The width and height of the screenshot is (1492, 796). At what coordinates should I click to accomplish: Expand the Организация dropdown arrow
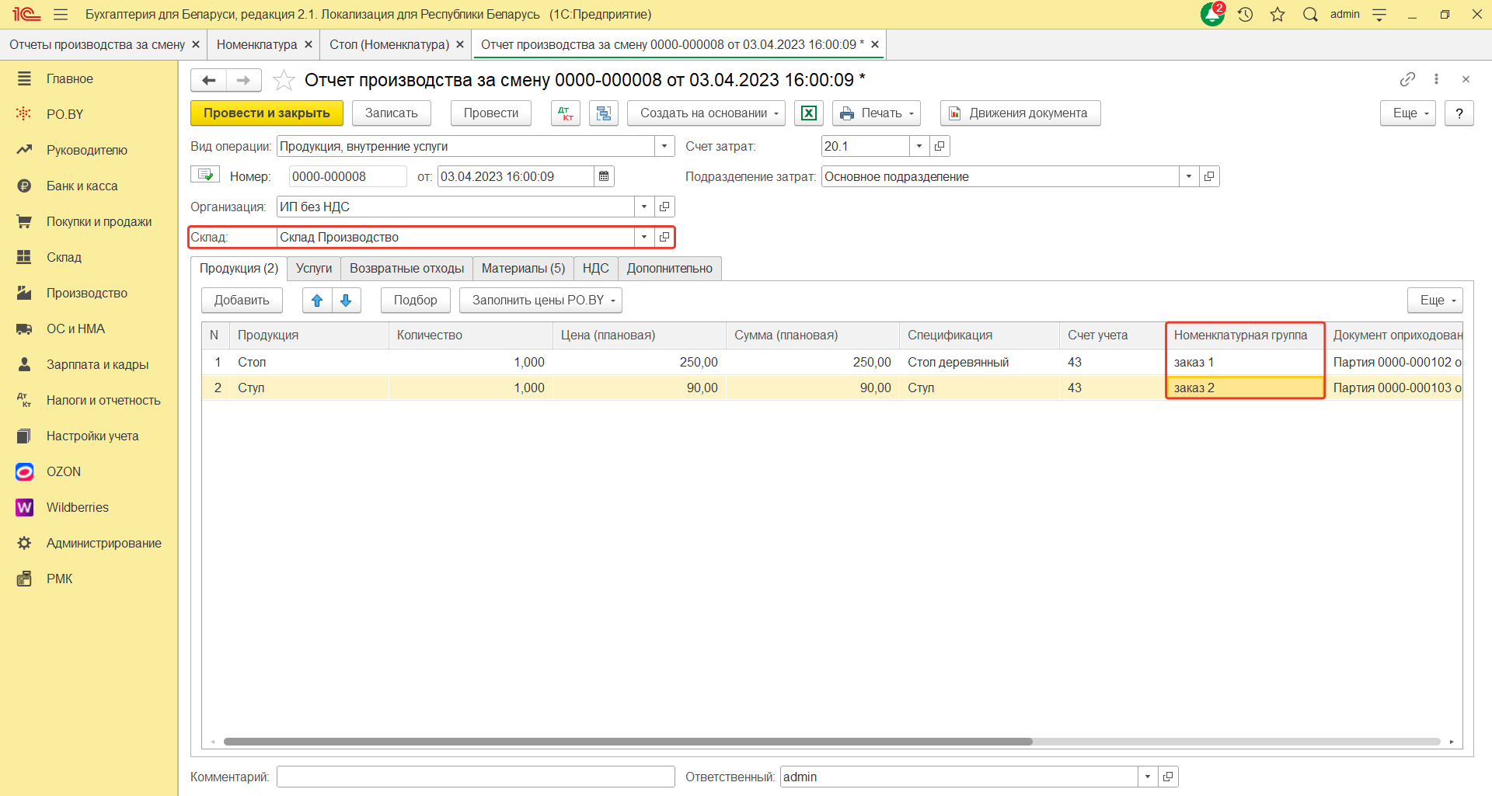(x=644, y=207)
